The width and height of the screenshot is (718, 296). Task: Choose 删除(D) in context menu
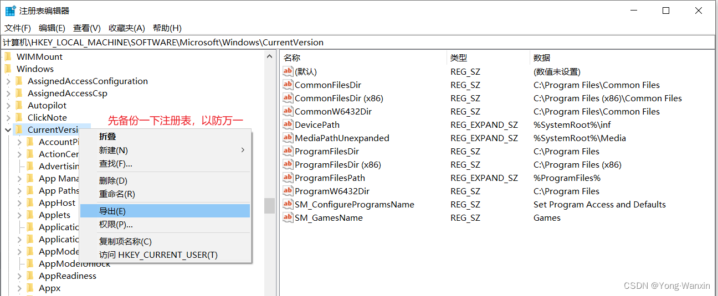(x=165, y=180)
